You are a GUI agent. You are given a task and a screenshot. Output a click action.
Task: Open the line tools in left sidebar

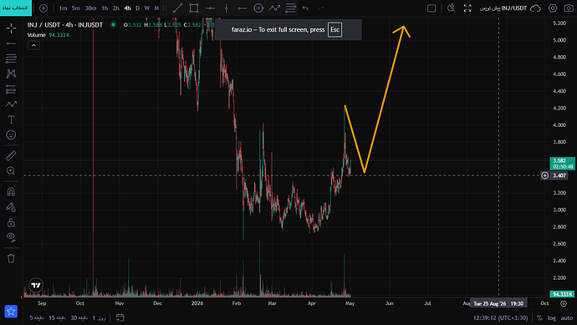[11, 43]
